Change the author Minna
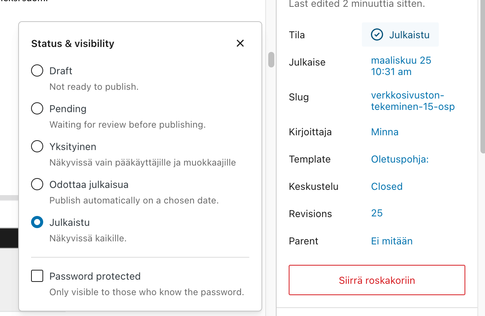 coord(385,132)
